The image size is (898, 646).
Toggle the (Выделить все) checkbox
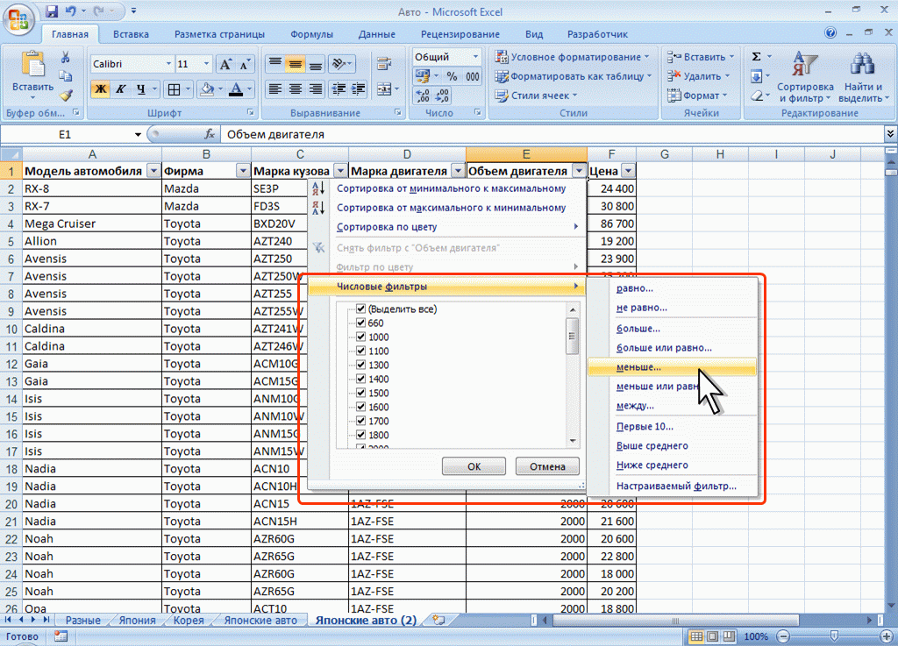[360, 309]
